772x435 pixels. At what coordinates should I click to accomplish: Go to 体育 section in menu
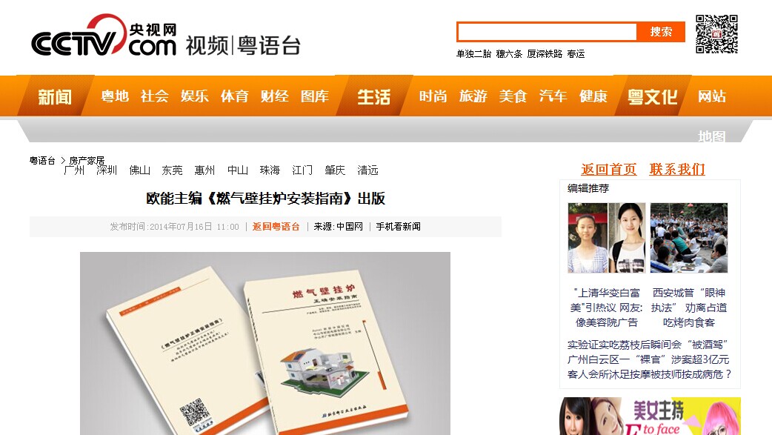[234, 96]
